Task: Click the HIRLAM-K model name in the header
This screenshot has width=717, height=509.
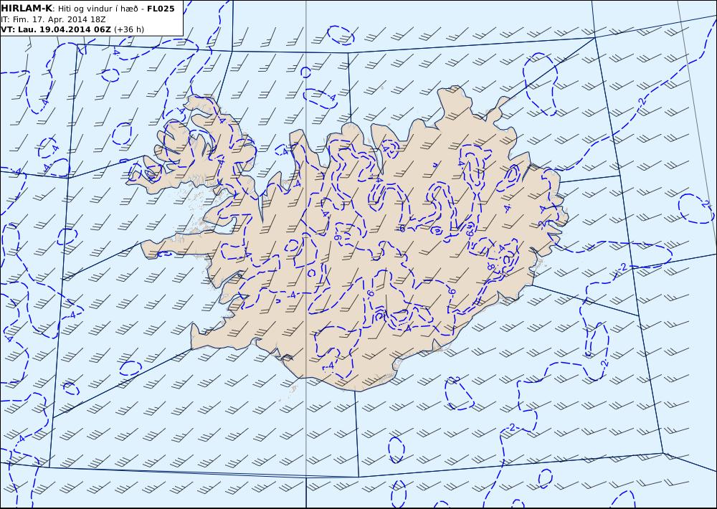Action: (26, 8)
